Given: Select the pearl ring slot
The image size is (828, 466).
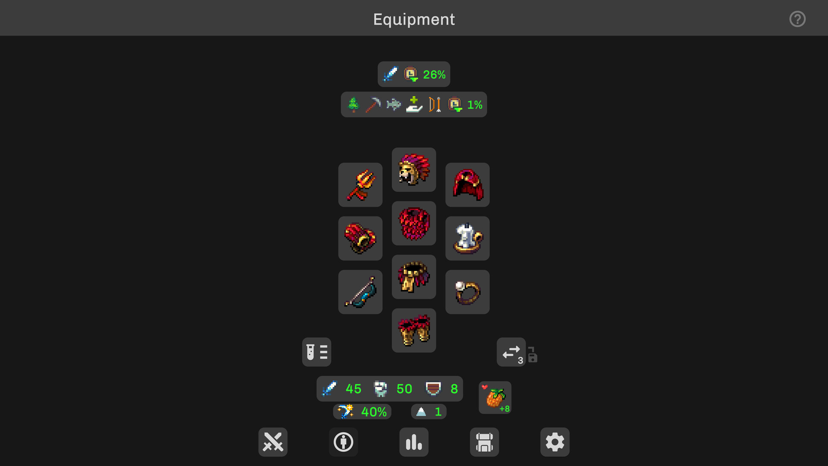Looking at the screenshot, I should tap(467, 292).
